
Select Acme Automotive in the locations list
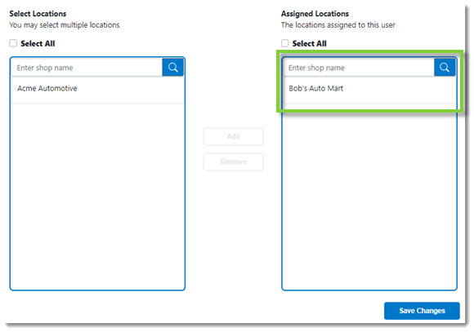[97, 89]
